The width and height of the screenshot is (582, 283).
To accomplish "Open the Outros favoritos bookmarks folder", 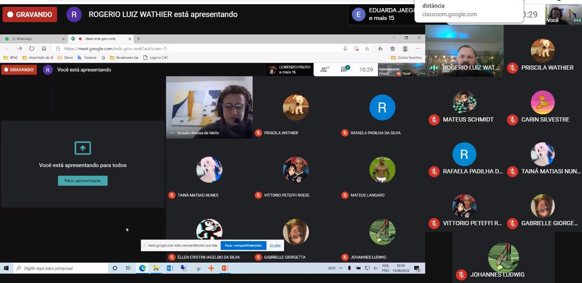I will 406,58.
